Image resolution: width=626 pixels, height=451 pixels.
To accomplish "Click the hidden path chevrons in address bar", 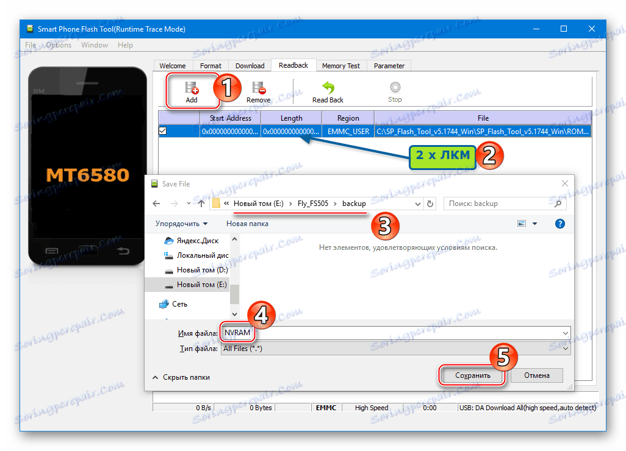I will (x=226, y=204).
